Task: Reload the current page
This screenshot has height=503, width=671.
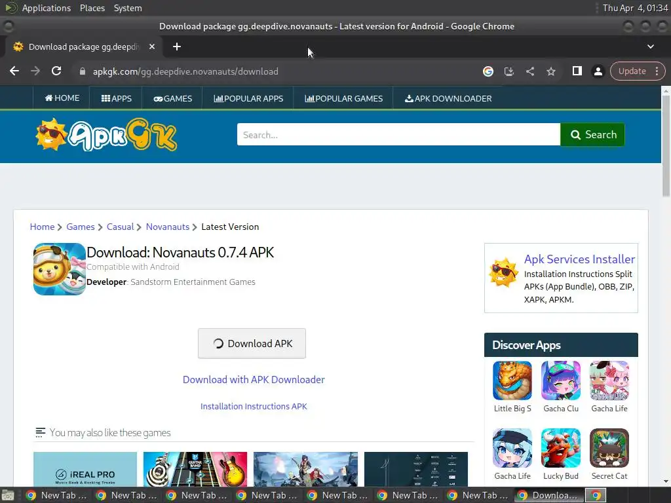Action: click(56, 71)
